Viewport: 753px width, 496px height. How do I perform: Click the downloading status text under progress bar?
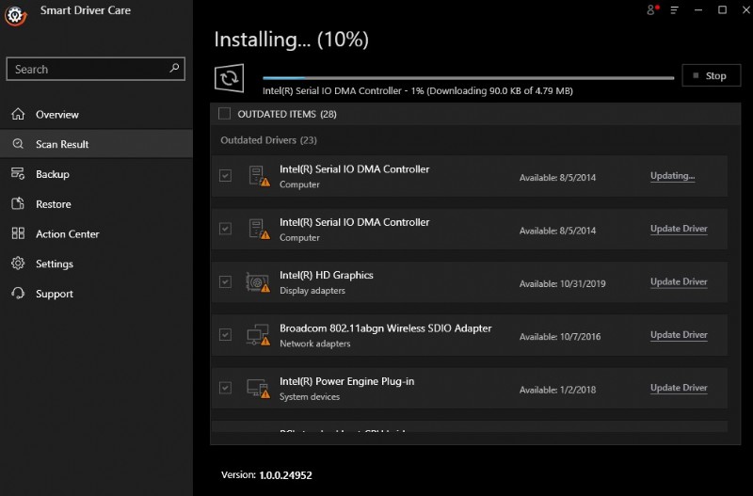pyautogui.click(x=417, y=90)
